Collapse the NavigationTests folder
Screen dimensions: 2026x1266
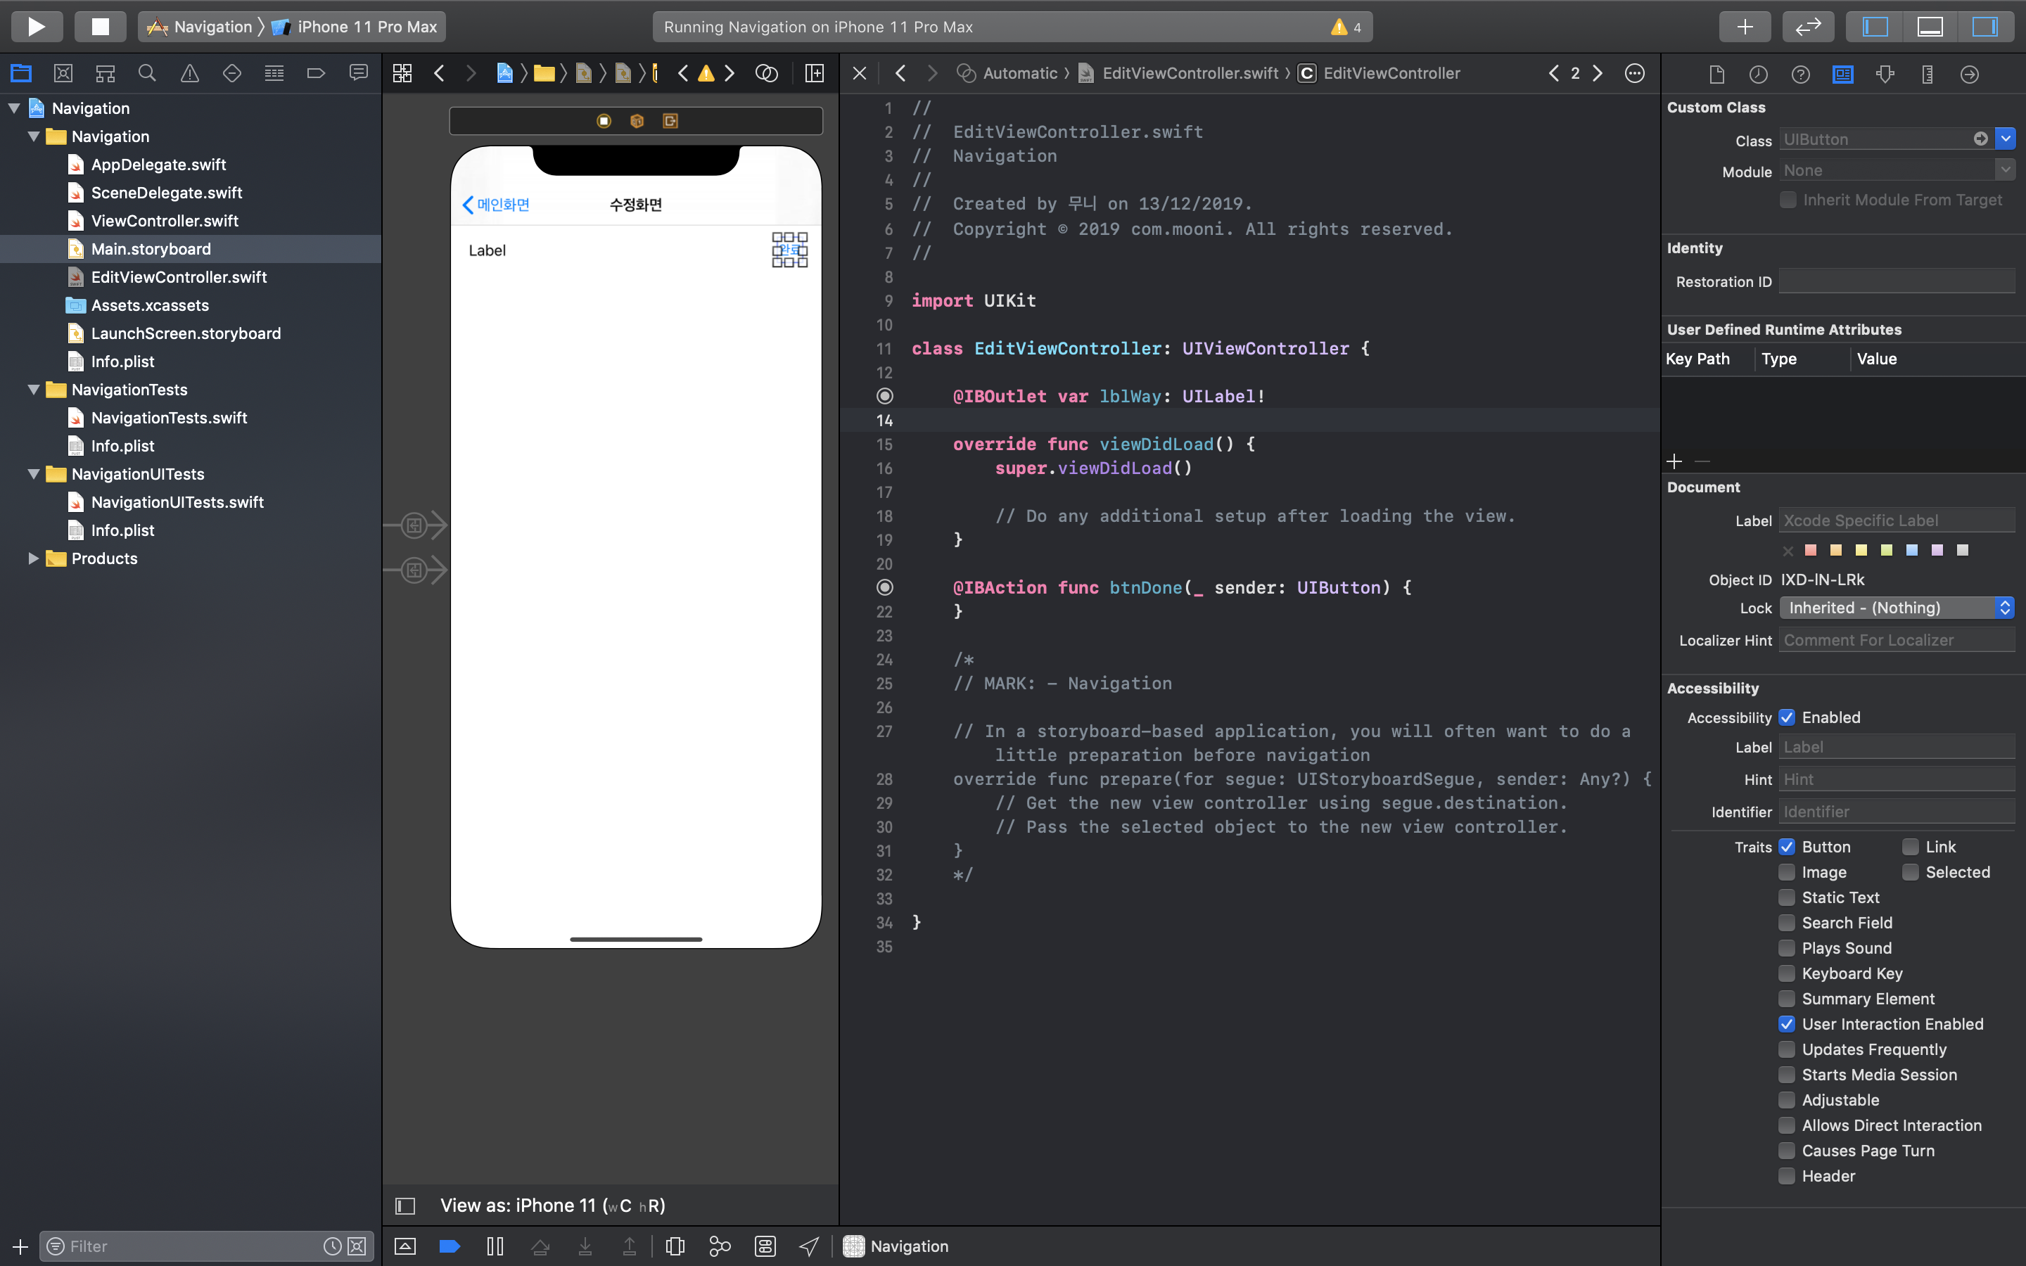coord(34,390)
